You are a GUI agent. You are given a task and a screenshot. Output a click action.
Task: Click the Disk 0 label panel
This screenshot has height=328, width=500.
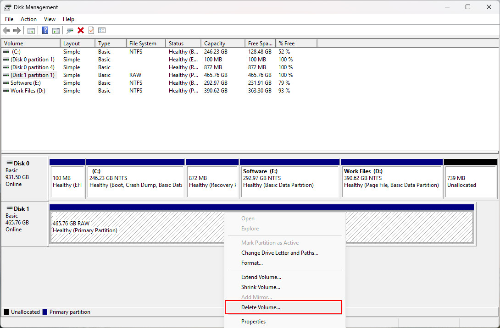(25, 178)
